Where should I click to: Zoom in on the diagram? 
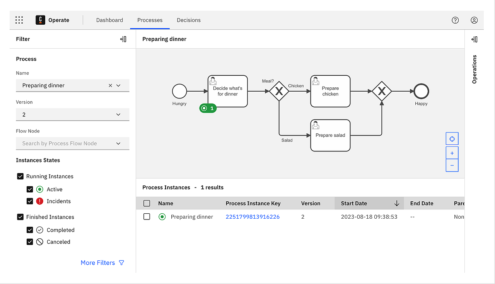tap(452, 153)
